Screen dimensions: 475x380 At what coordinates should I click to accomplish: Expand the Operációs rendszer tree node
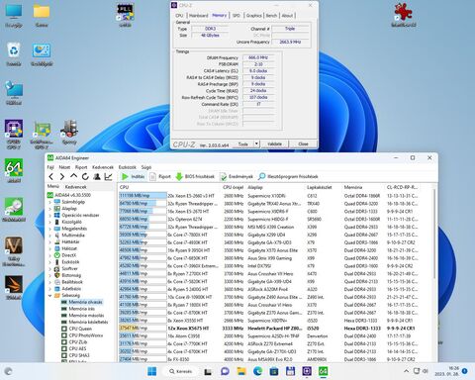[x=50, y=215]
